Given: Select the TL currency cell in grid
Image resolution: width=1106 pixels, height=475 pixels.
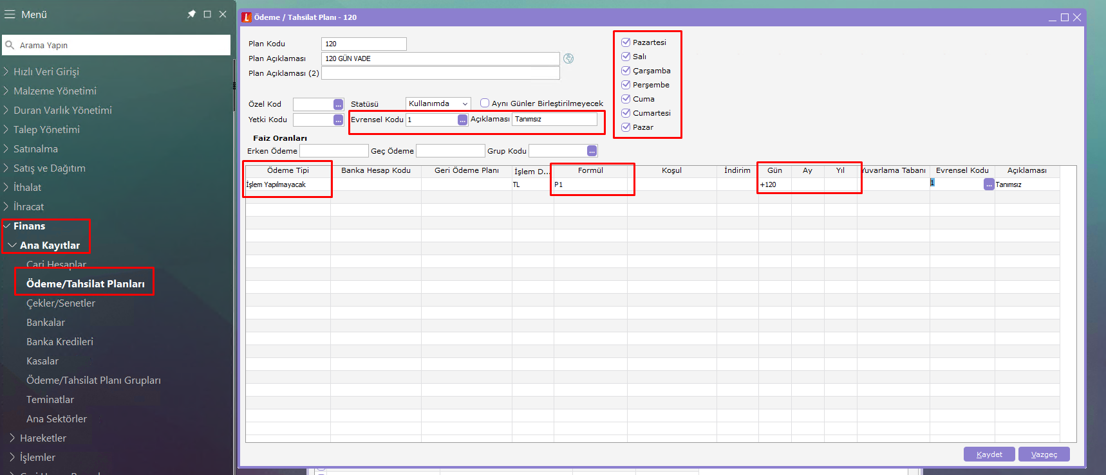Looking at the screenshot, I should pyautogui.click(x=533, y=184).
